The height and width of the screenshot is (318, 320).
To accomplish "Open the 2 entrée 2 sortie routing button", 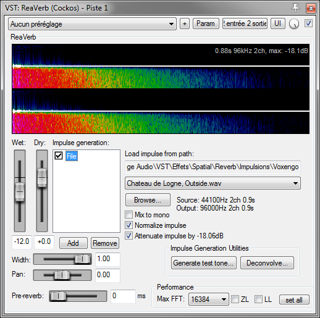I will click(x=245, y=23).
